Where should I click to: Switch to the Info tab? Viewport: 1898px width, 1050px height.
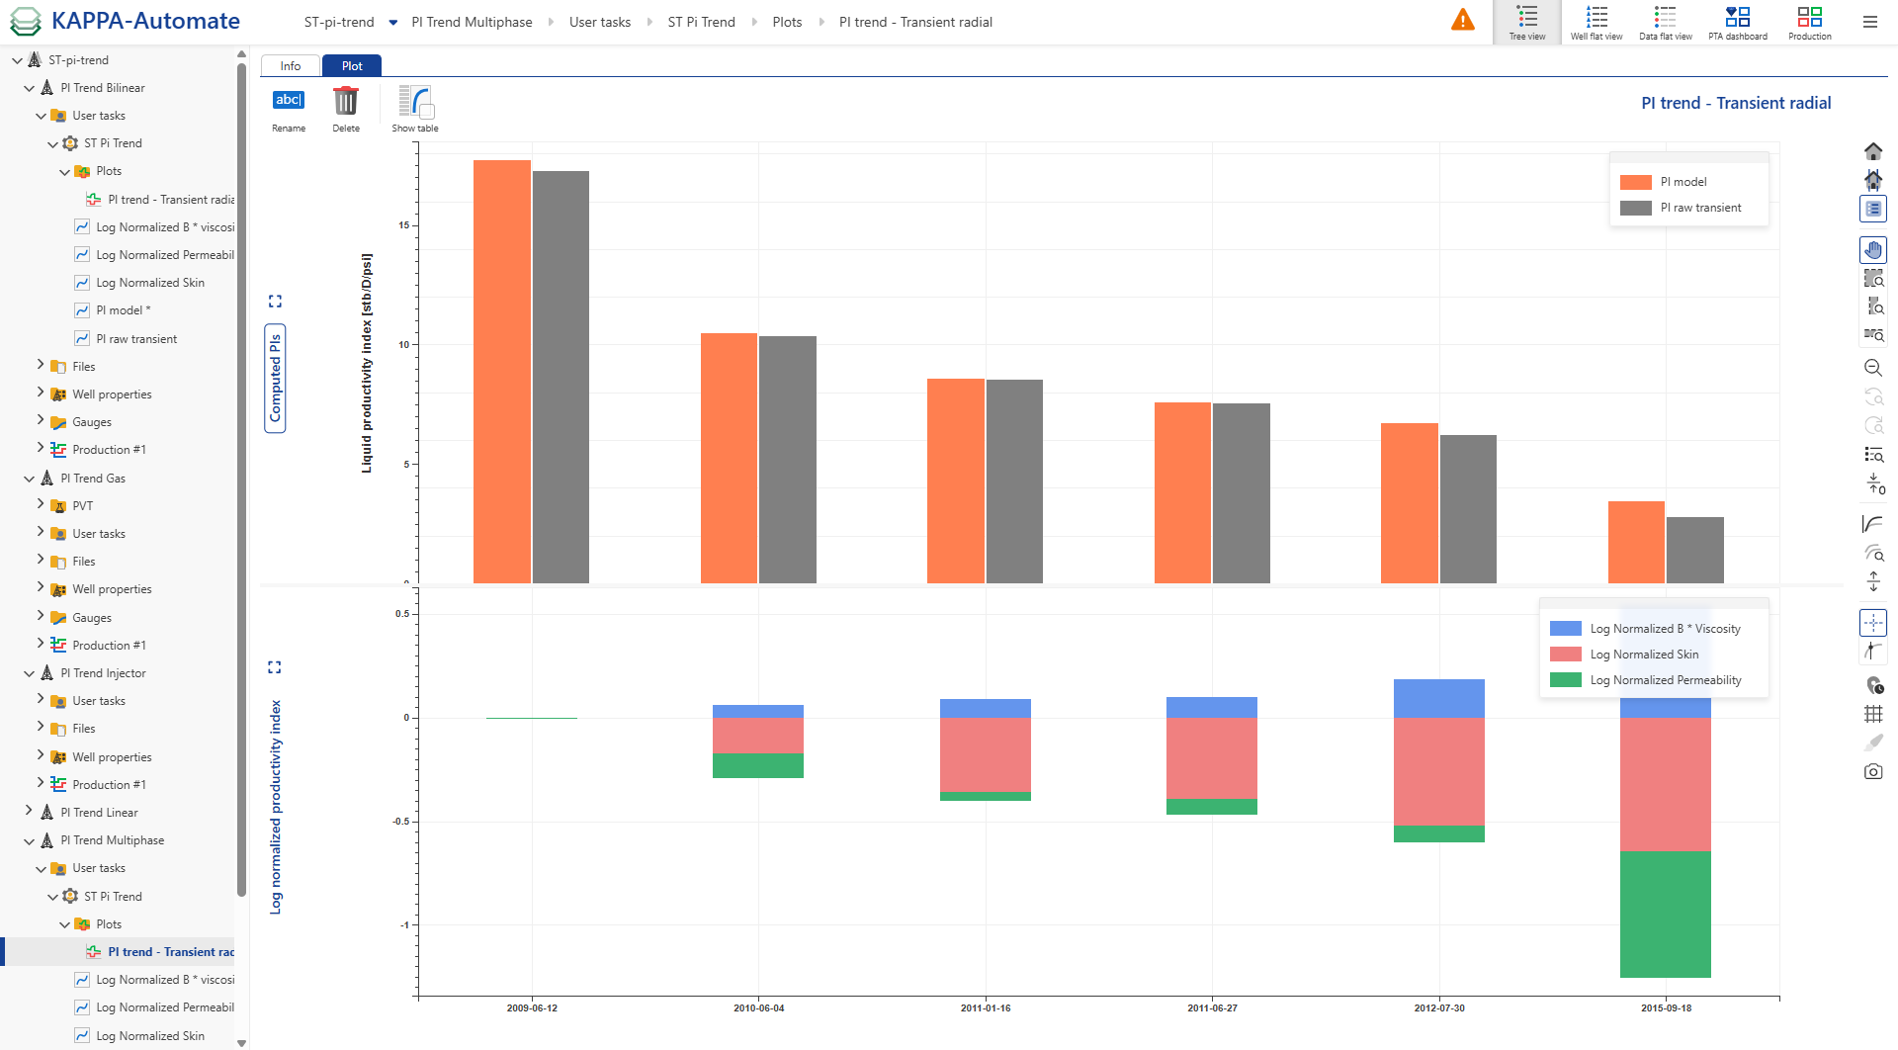tap(290, 66)
